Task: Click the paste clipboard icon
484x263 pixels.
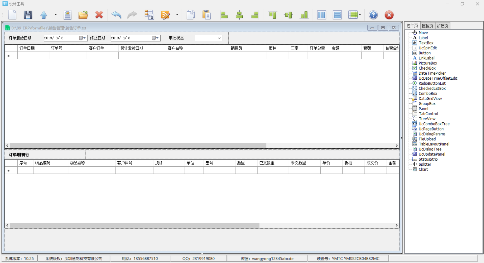Action: (206, 15)
